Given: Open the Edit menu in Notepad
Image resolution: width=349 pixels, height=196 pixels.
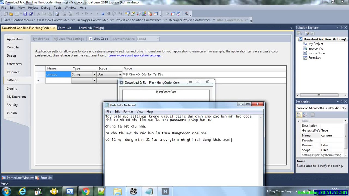Looking at the screenshot, I should tap(117, 112).
